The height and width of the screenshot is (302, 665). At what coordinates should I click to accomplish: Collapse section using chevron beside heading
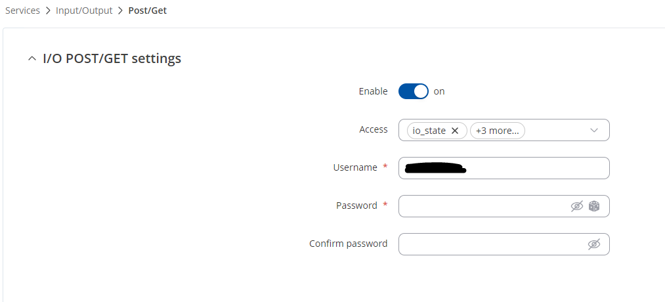[x=32, y=59]
